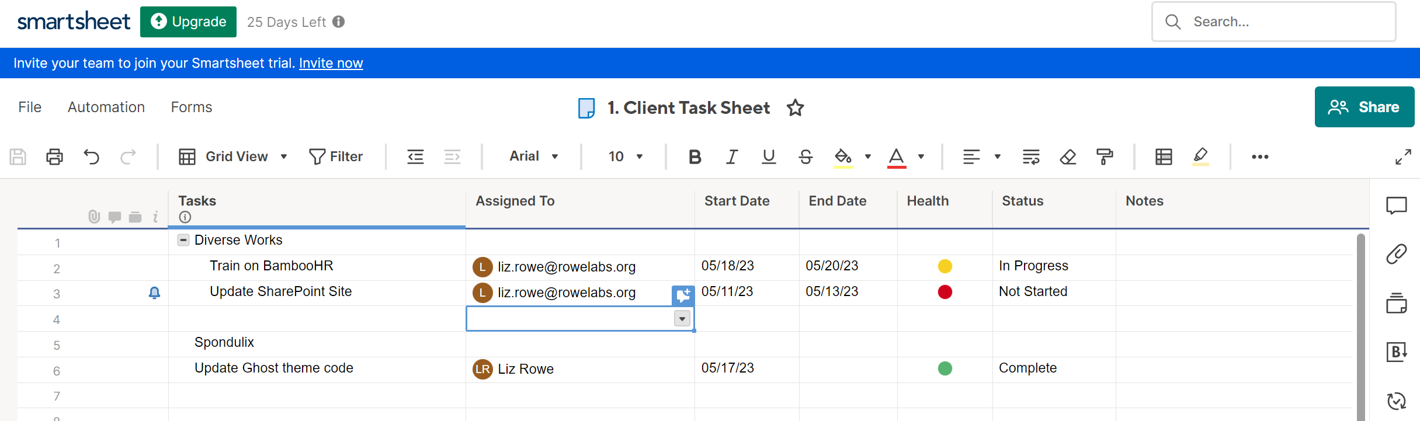Viewport: 1420px width, 421px height.
Task: Select the Format painter tool
Action: (x=1105, y=156)
